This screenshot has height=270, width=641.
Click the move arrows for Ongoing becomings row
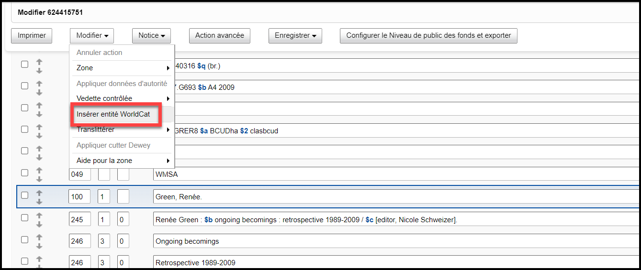point(39,241)
